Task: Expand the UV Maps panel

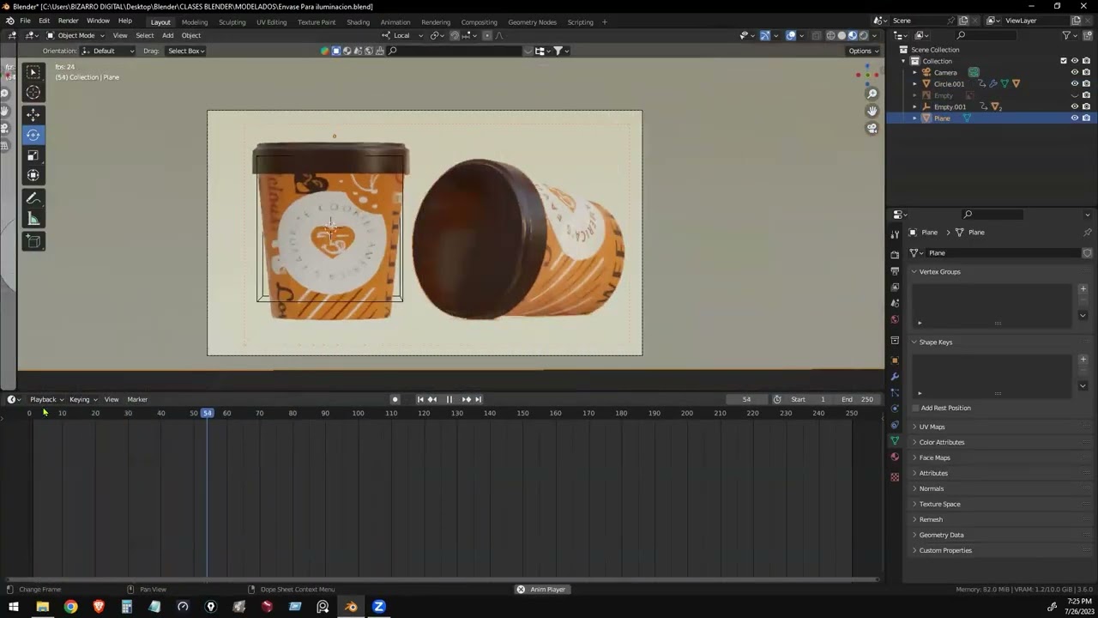Action: click(932, 427)
